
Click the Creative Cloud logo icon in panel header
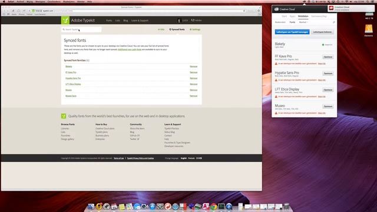tap(276, 9)
